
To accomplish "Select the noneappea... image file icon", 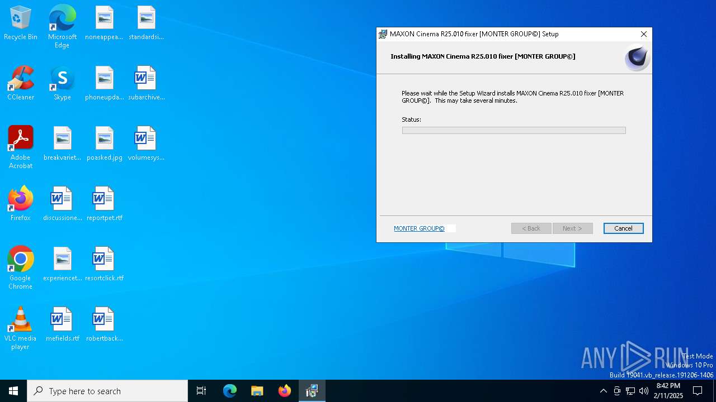I will click(x=104, y=23).
